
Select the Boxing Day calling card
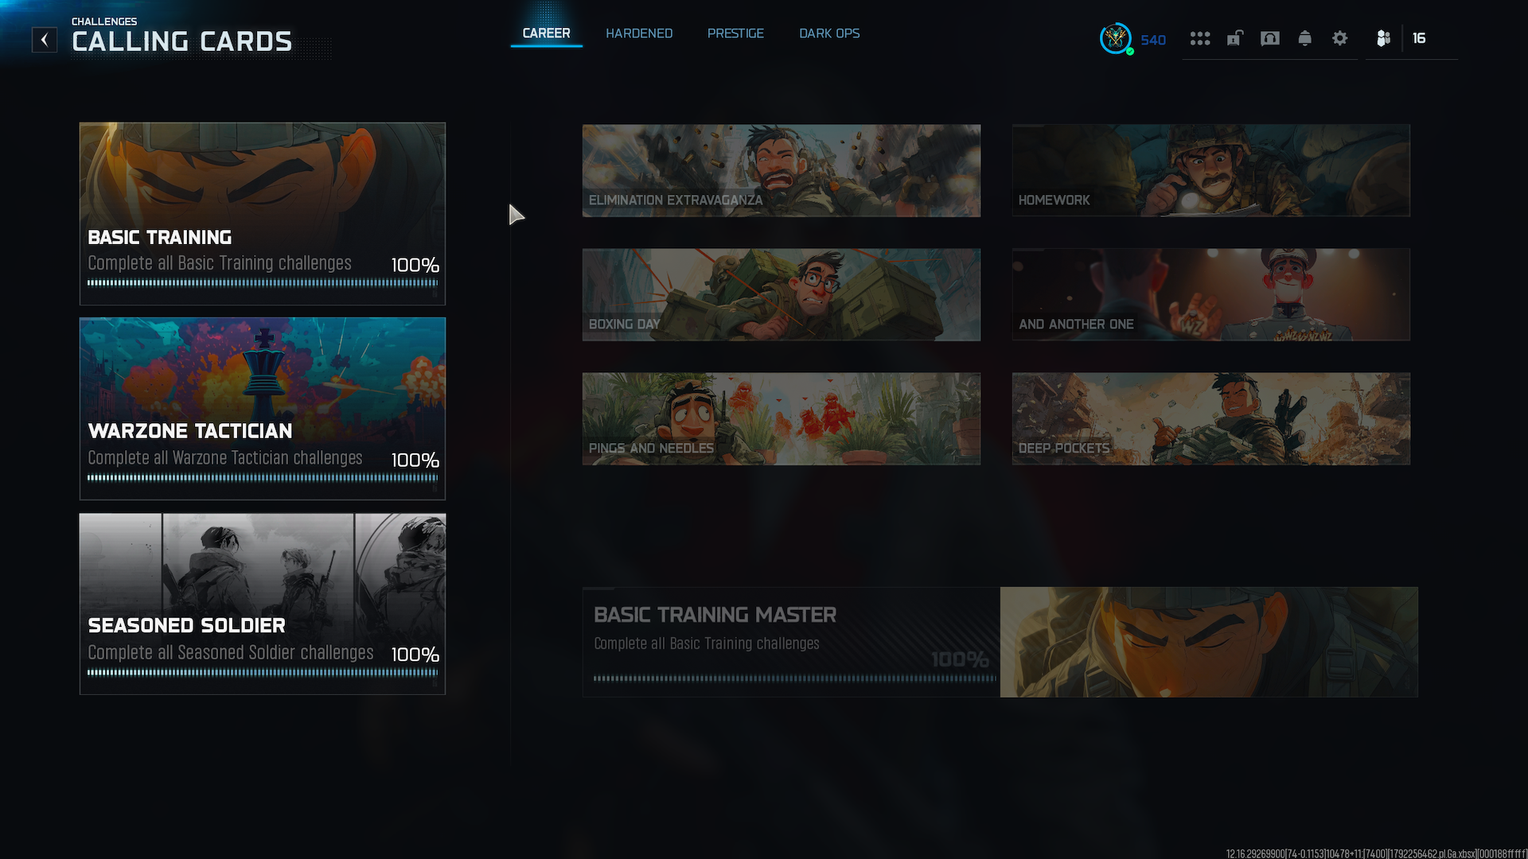[782, 294]
